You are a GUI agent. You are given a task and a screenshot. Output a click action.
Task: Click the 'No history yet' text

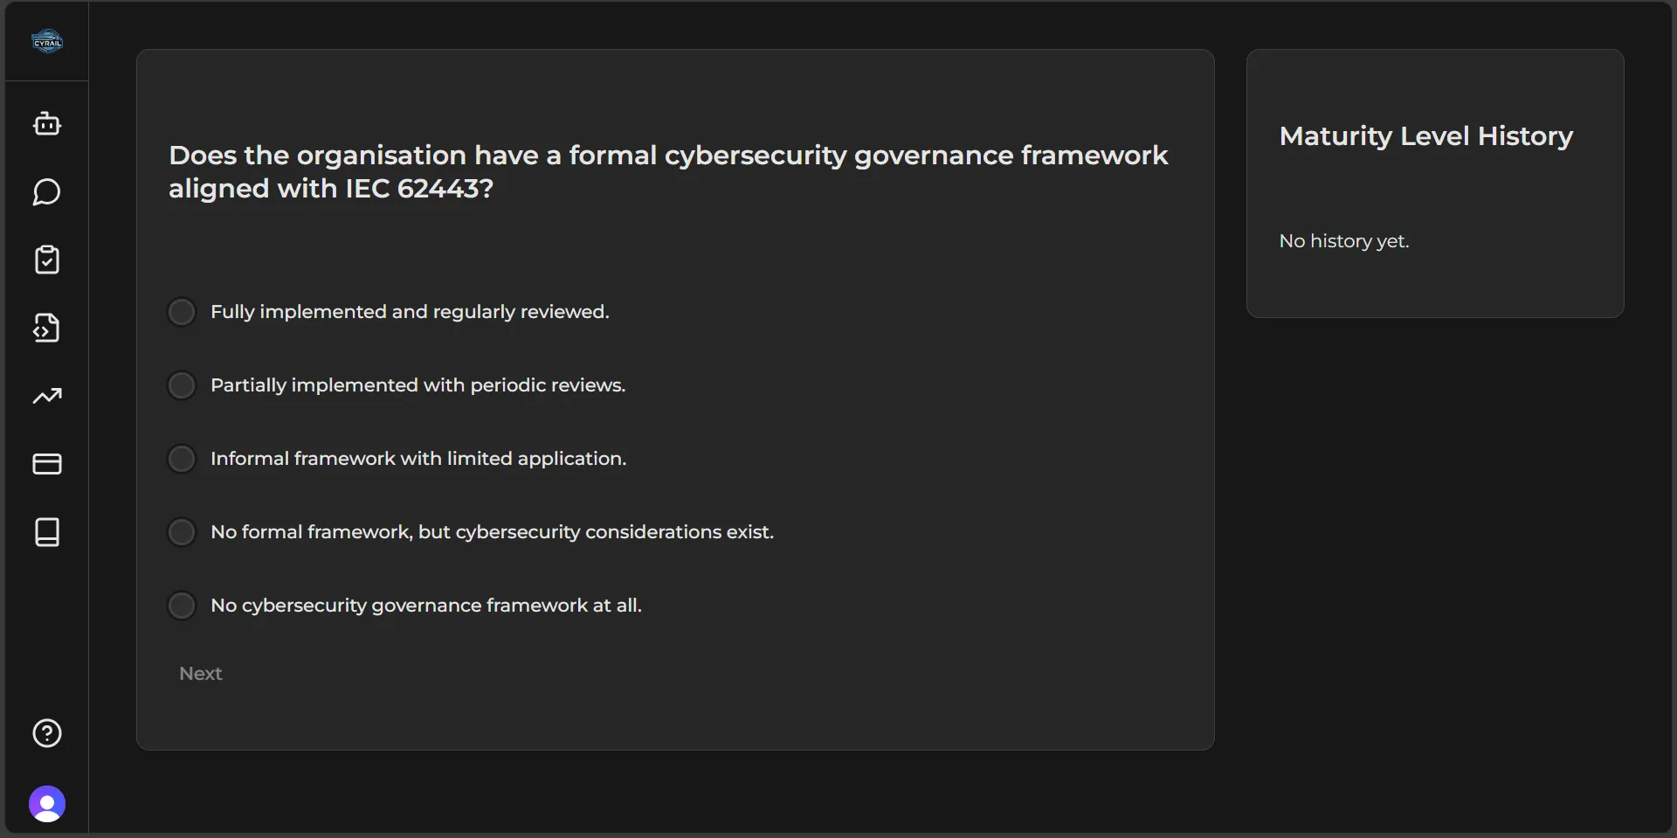tap(1343, 241)
